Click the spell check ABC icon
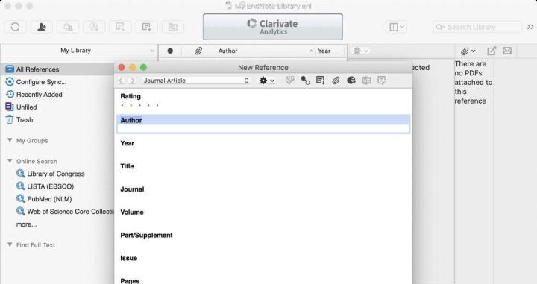Image resolution: width=537 pixels, height=284 pixels. 289,81
